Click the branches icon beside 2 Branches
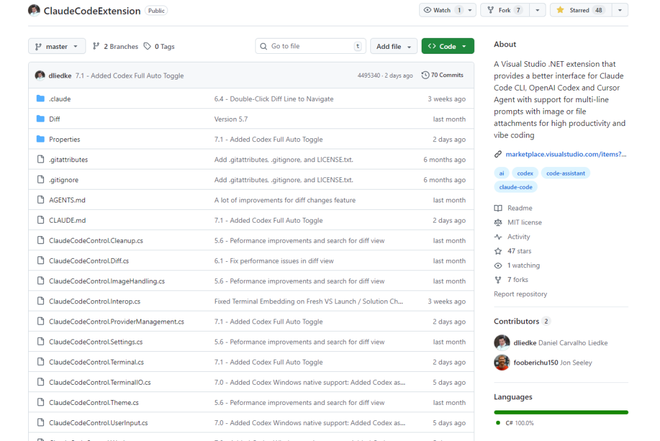Viewport: 660px width, 441px height. (96, 46)
